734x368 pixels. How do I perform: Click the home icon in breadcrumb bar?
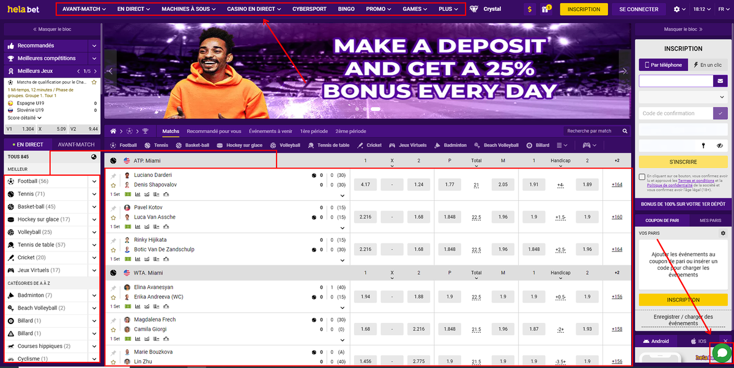112,131
